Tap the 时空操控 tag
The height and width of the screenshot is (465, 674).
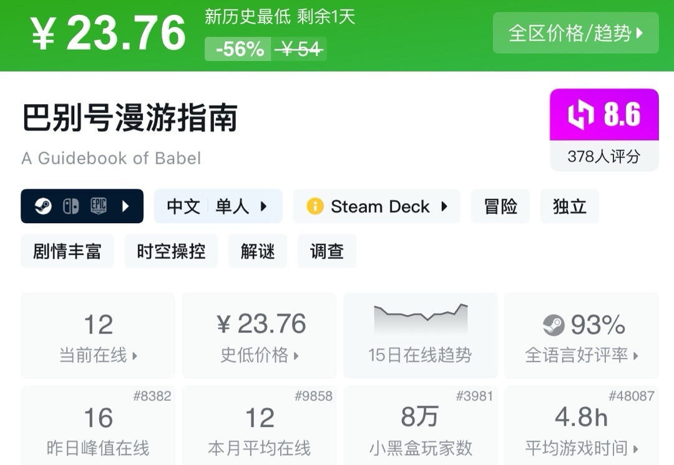[171, 251]
